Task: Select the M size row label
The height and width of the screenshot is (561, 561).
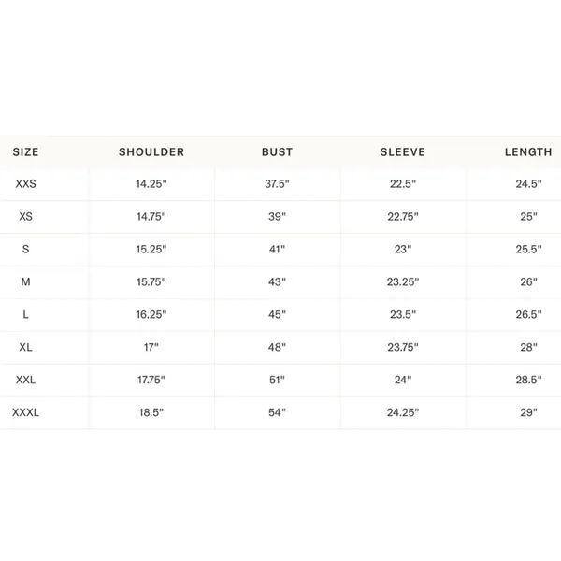Action: pos(25,282)
